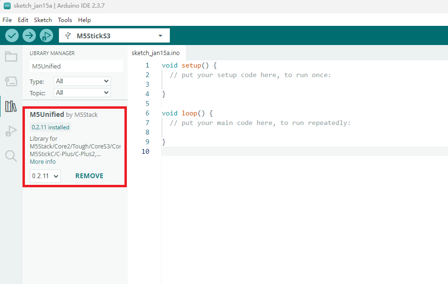
Task: Toggle the Library Manager sidebar icon
Action: pos(11,106)
